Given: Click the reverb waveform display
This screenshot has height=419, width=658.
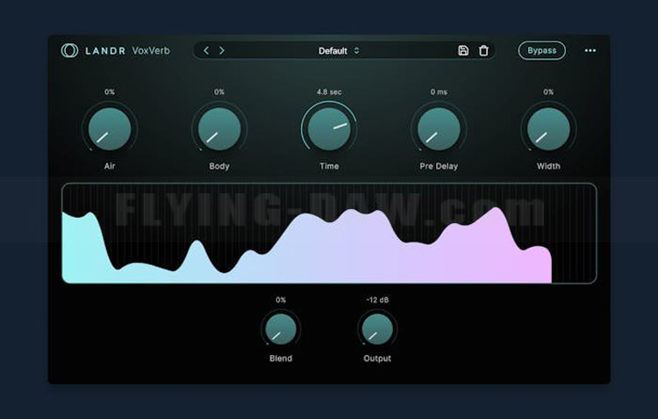Looking at the screenshot, I should (x=329, y=234).
